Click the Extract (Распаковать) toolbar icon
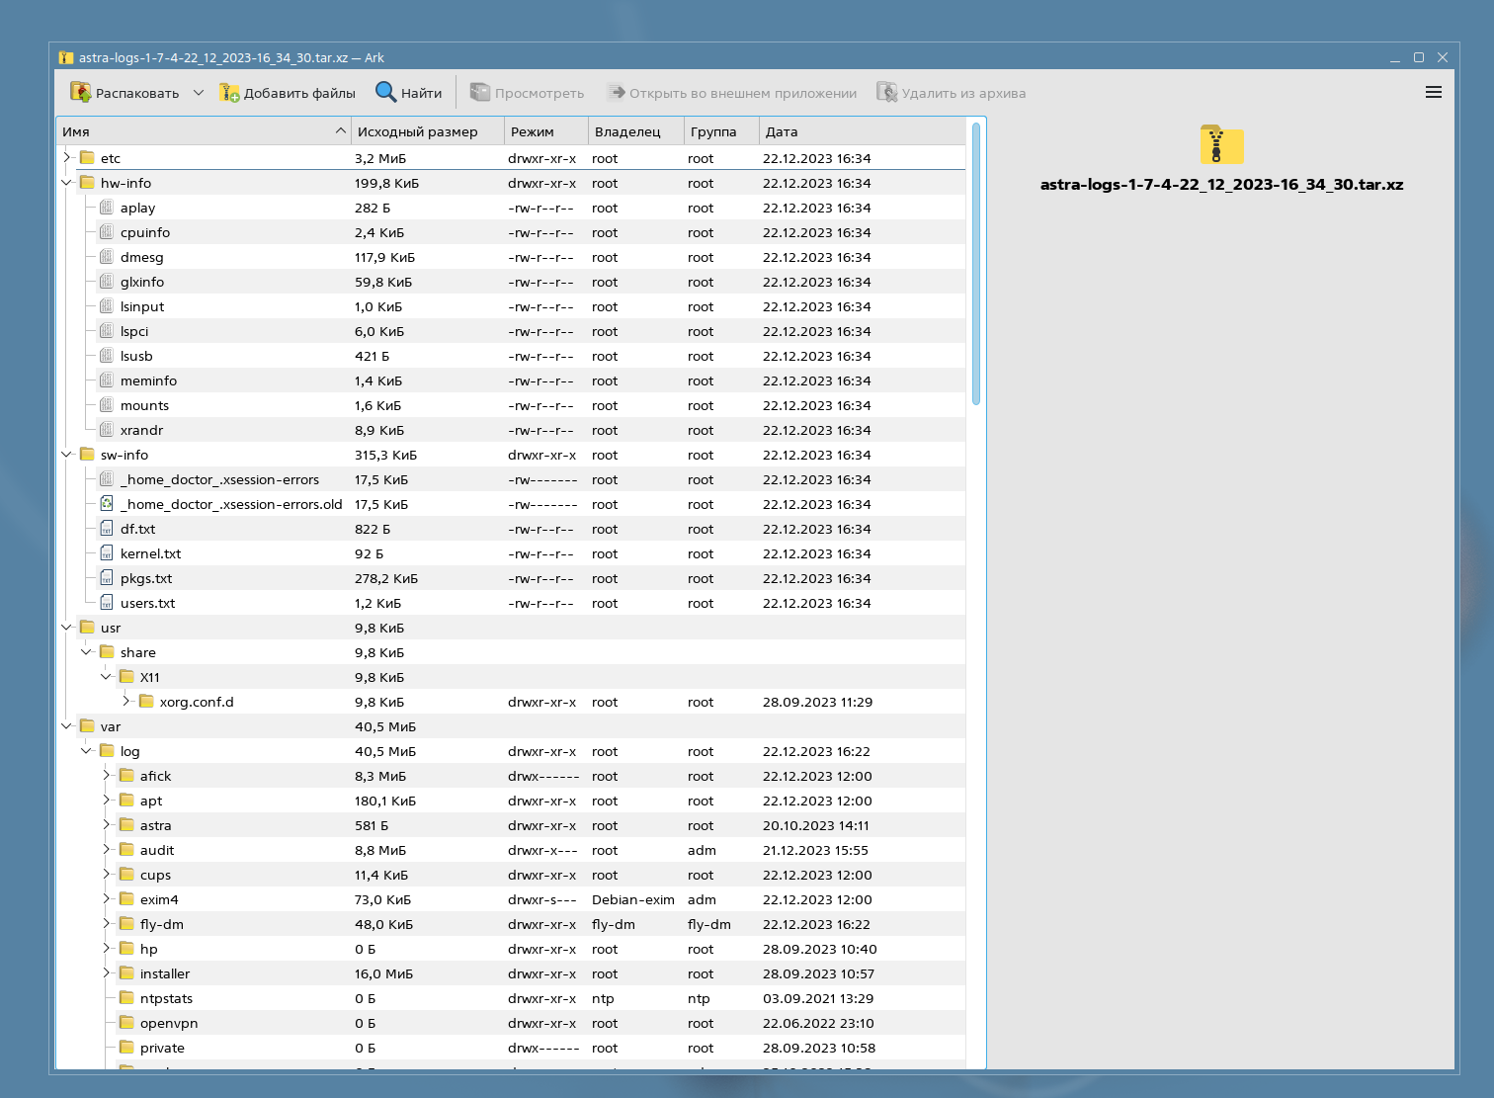 (80, 93)
